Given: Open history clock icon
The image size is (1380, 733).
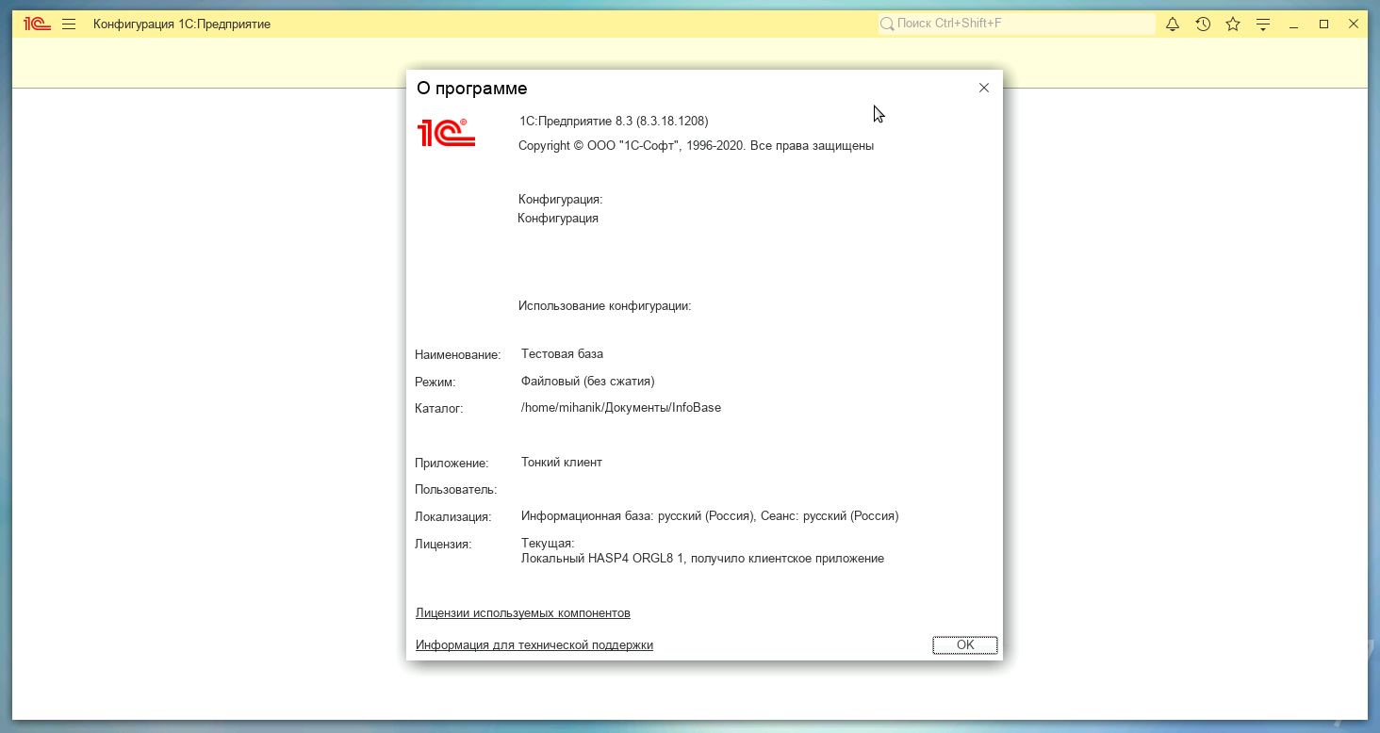Looking at the screenshot, I should coord(1203,24).
